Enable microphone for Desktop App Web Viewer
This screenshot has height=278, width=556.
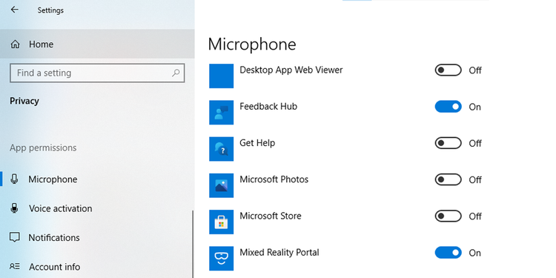click(x=449, y=70)
